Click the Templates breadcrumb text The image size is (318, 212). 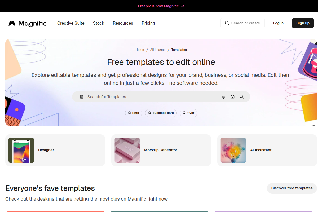(x=179, y=50)
